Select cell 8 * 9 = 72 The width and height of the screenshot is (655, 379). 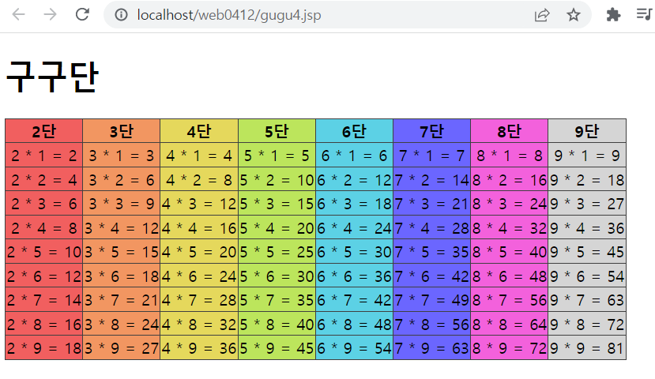[509, 347]
